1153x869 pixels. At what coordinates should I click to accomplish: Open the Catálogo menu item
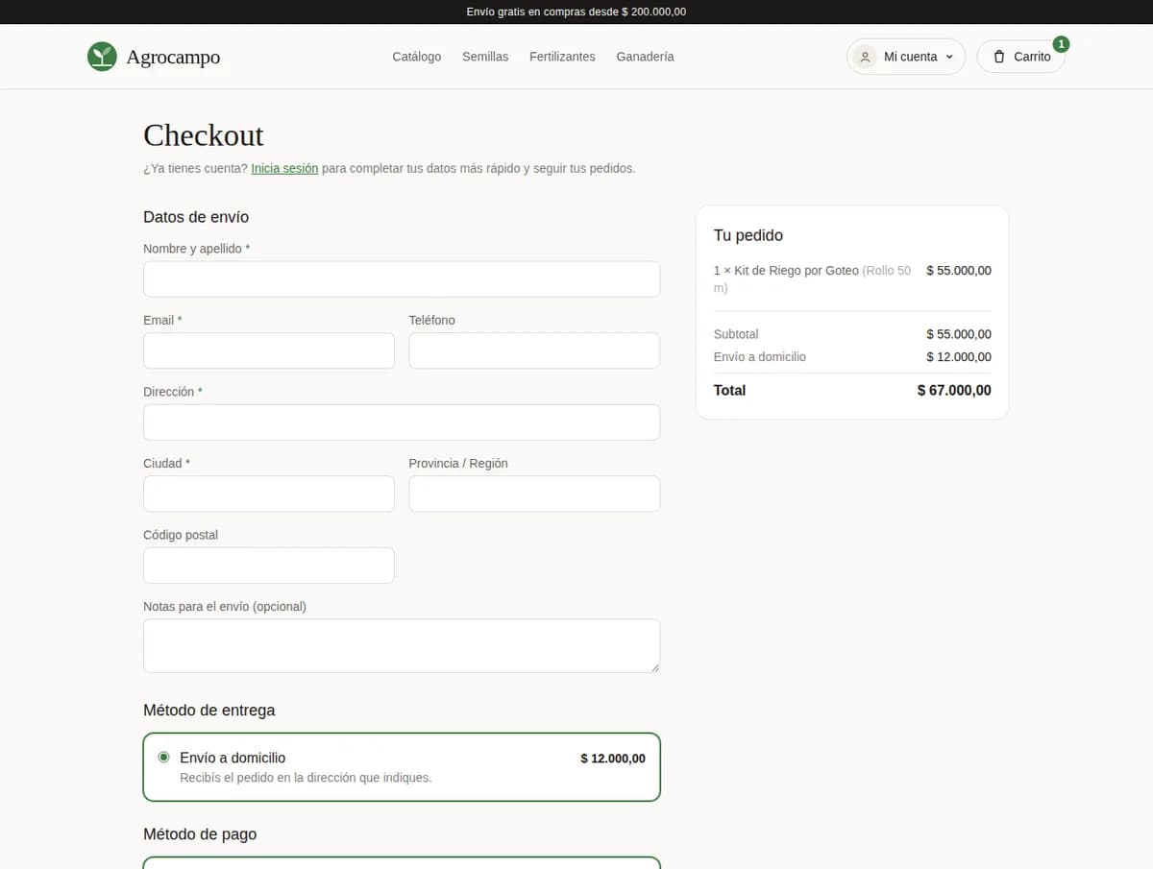pos(417,57)
